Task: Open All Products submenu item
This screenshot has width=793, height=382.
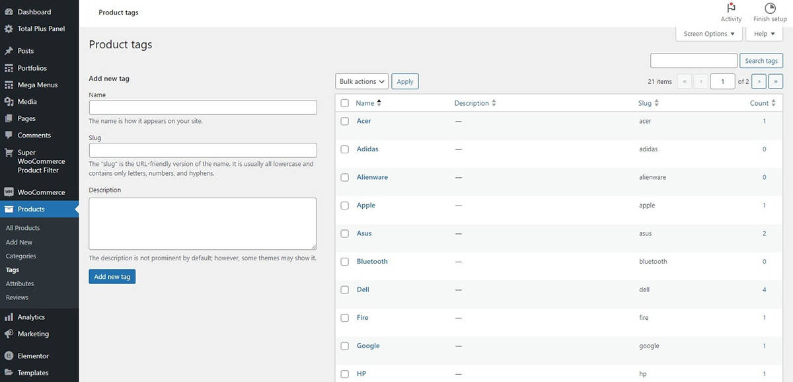Action: click(23, 228)
